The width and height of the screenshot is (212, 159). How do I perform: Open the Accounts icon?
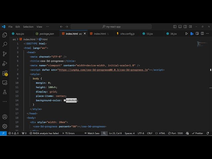5,117
